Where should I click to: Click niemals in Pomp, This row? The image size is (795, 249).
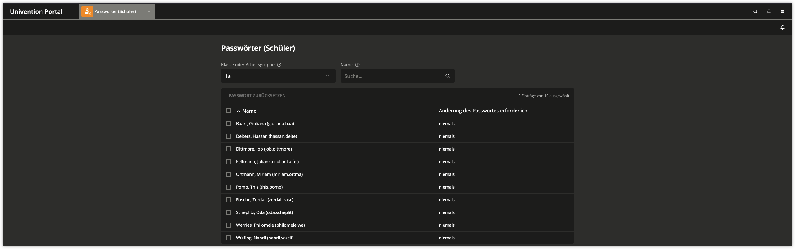(447, 187)
